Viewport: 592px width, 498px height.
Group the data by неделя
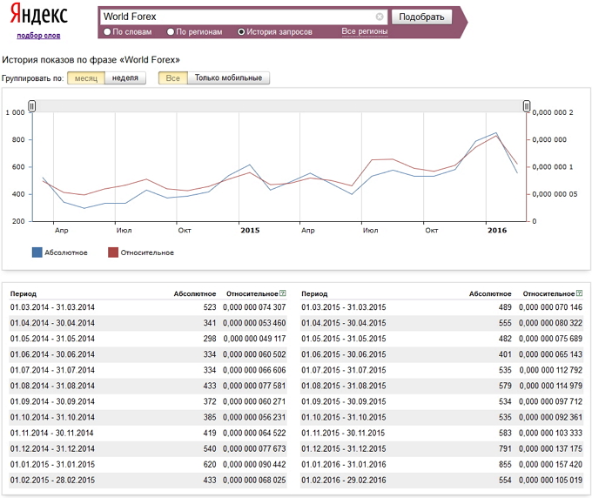click(x=125, y=78)
